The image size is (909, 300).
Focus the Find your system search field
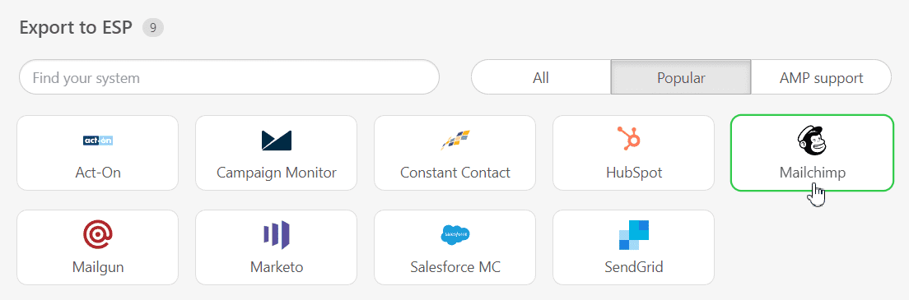(229, 77)
